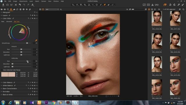Image resolution: width=186 pixels, height=105 pixels.
Task: Click the Reset adjustments curved-arrow icon
Action: (20, 5)
